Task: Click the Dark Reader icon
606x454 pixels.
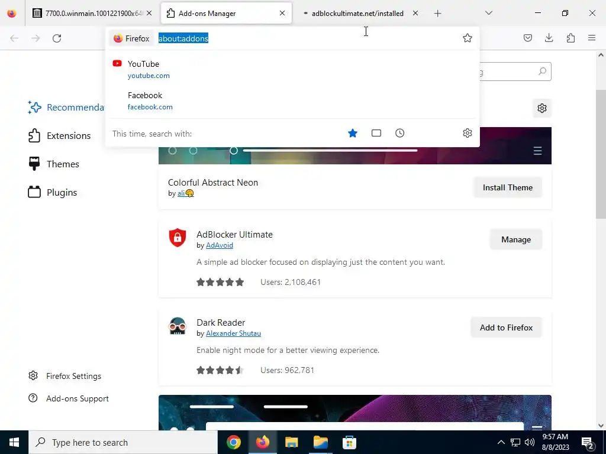Action: [x=178, y=326]
